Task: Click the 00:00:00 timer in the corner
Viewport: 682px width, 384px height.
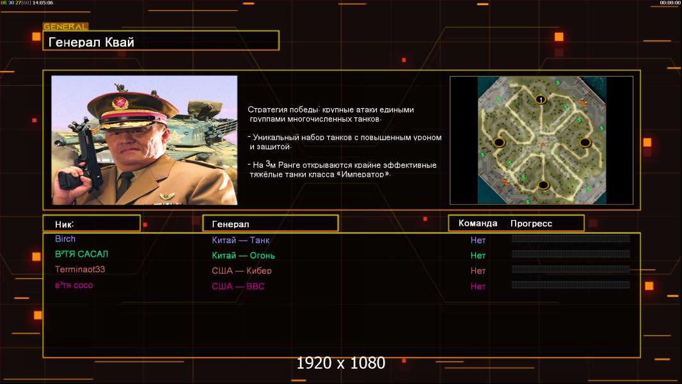Action: [x=669, y=3]
